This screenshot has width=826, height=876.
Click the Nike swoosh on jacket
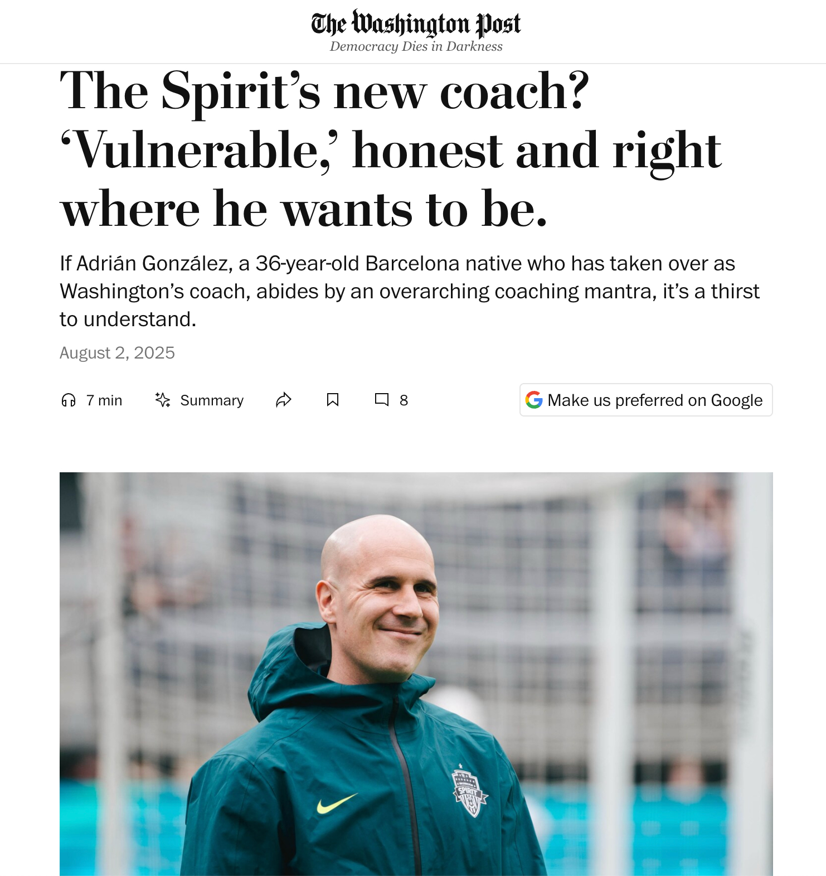[337, 804]
